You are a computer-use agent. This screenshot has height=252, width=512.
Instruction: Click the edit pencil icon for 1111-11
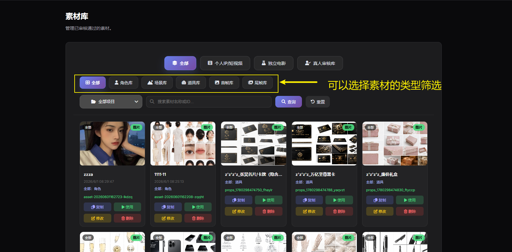164,218
